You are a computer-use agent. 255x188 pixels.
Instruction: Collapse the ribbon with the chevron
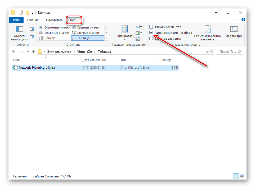[238, 20]
